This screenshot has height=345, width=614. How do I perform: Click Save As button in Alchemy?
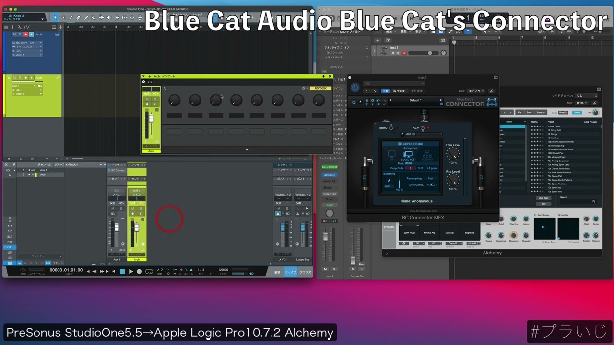(541, 112)
